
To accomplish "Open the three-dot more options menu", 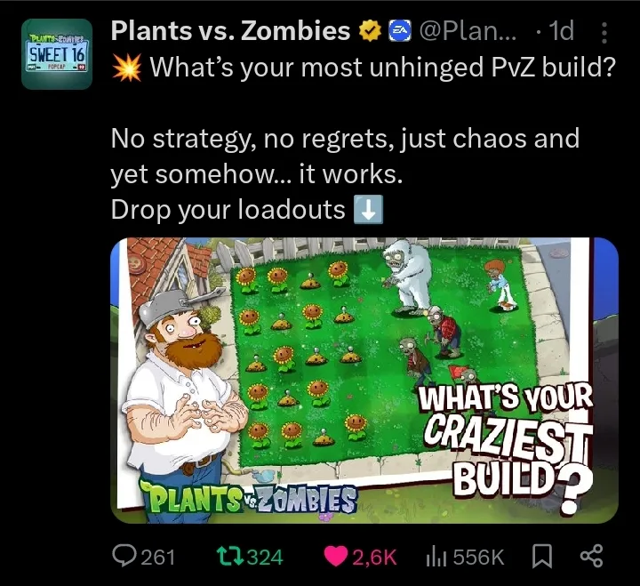I will tap(604, 33).
